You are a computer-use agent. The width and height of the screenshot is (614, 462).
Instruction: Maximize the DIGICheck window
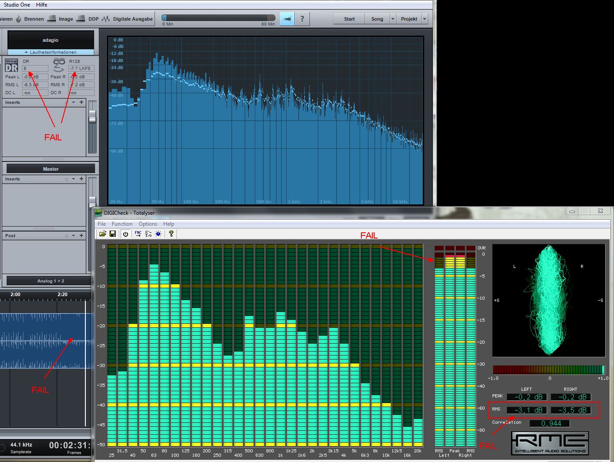point(584,211)
